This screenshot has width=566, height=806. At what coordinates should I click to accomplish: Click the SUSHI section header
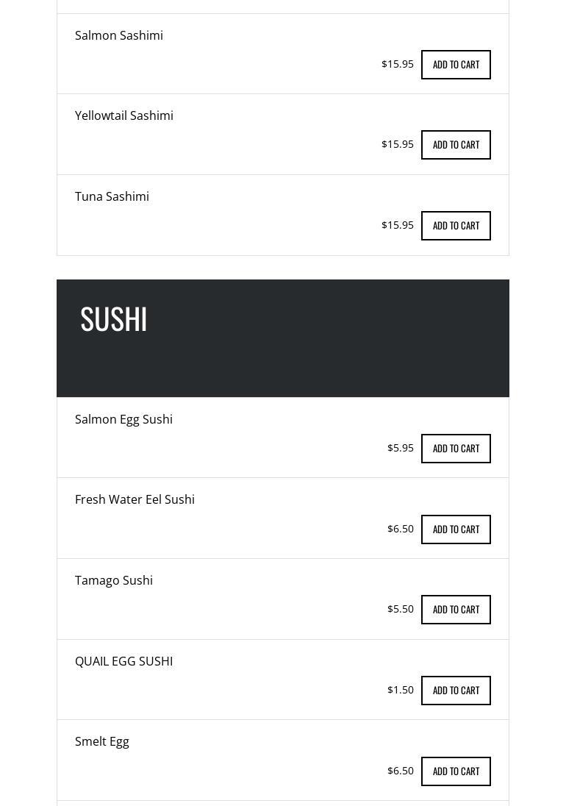114,319
